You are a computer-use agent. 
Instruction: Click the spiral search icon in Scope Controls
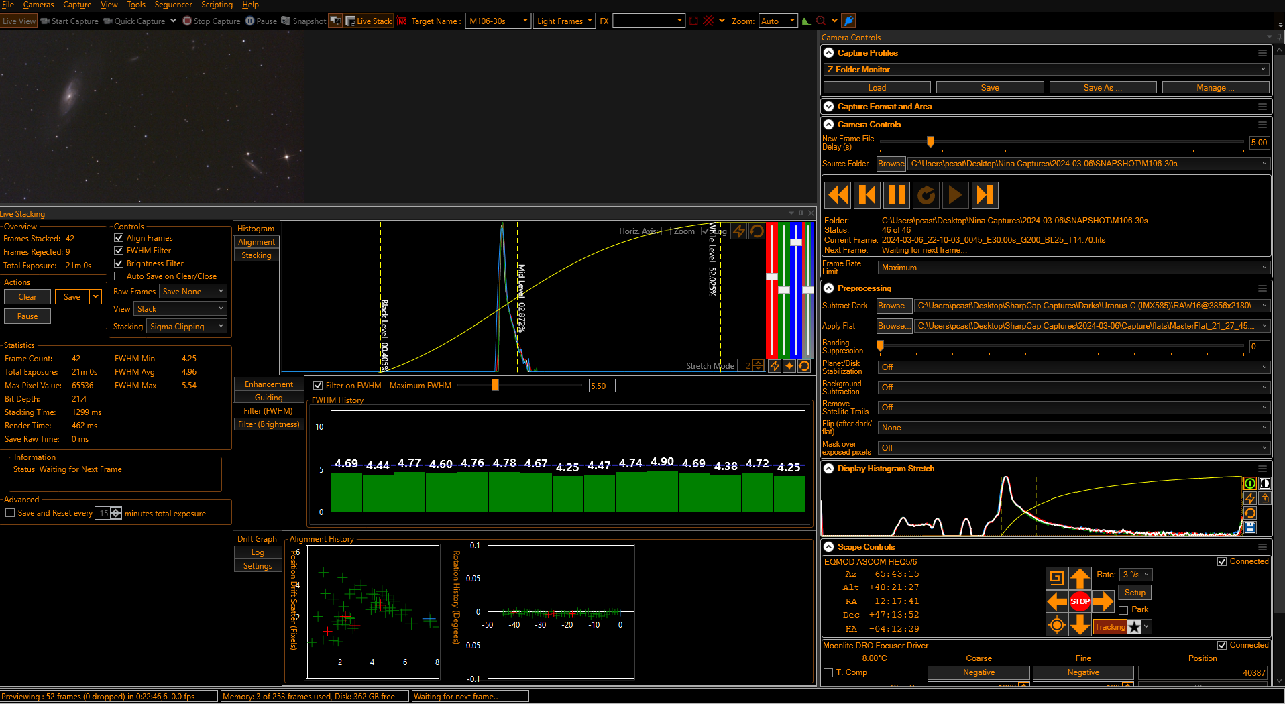point(1057,578)
